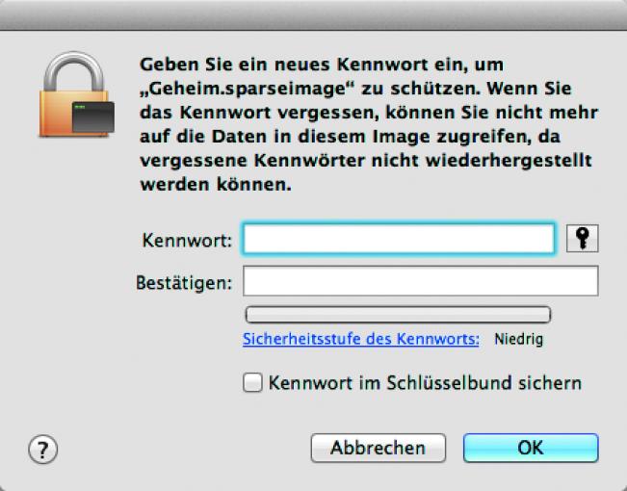Click the black terminal window on padlock icon

[93, 116]
